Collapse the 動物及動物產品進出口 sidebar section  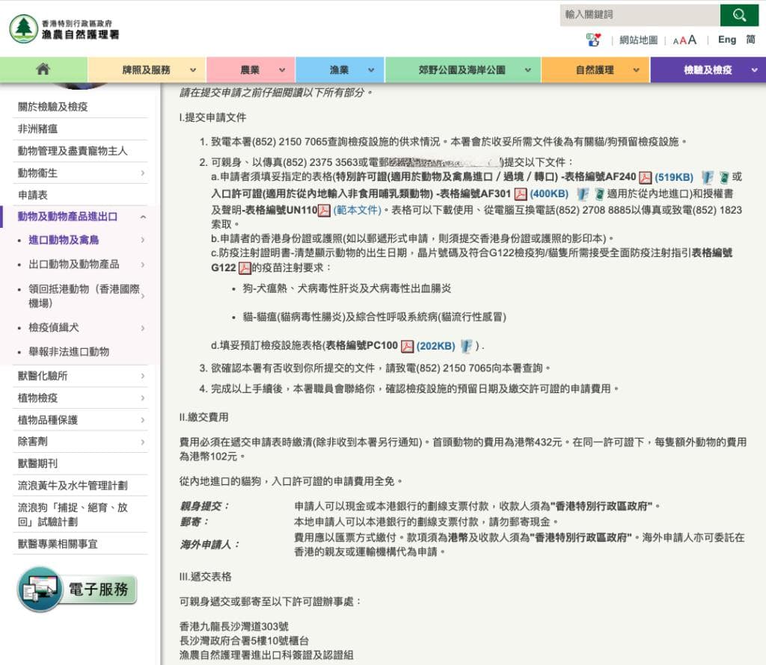click(143, 217)
